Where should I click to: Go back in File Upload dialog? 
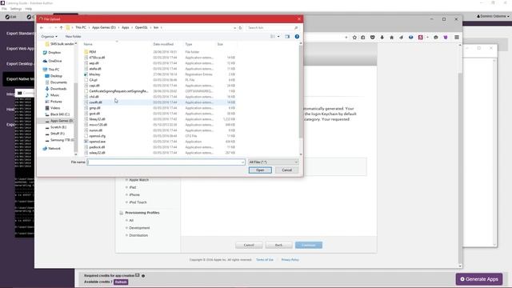[x=42, y=28]
